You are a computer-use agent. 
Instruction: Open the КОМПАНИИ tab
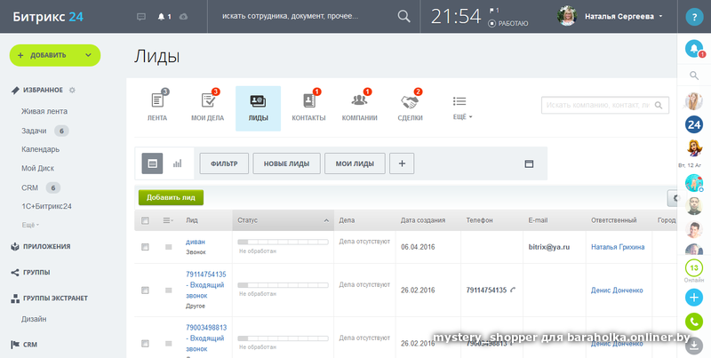360,108
